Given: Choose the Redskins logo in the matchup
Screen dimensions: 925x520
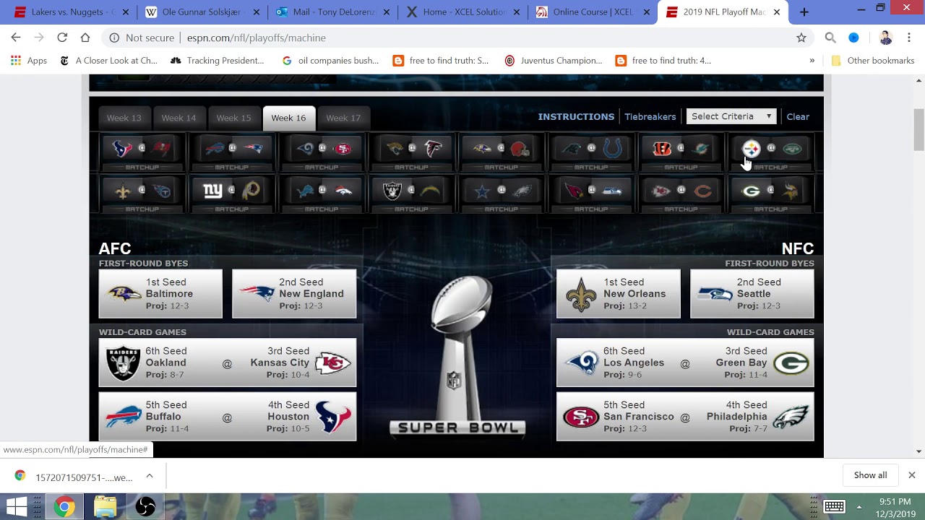Looking at the screenshot, I should pos(251,191).
